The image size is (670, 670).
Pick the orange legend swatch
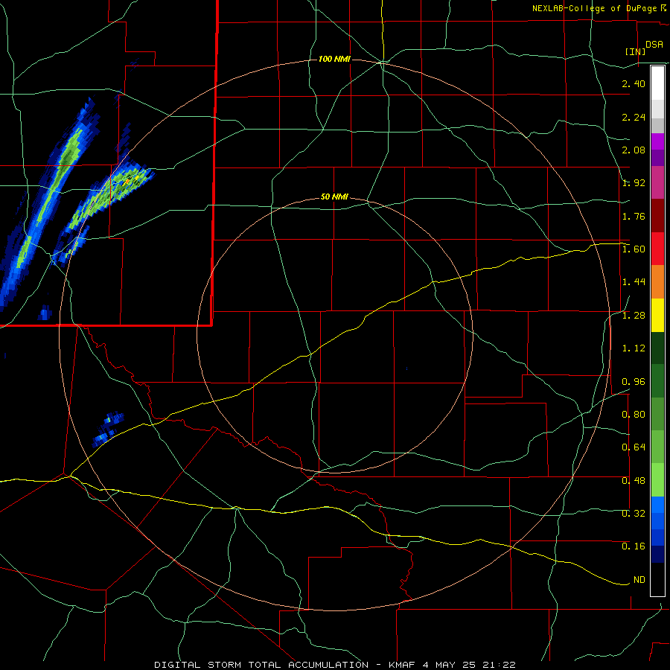click(657, 282)
